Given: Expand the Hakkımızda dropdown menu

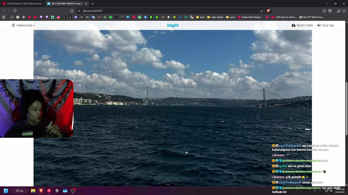Looking at the screenshot, I should point(23,25).
